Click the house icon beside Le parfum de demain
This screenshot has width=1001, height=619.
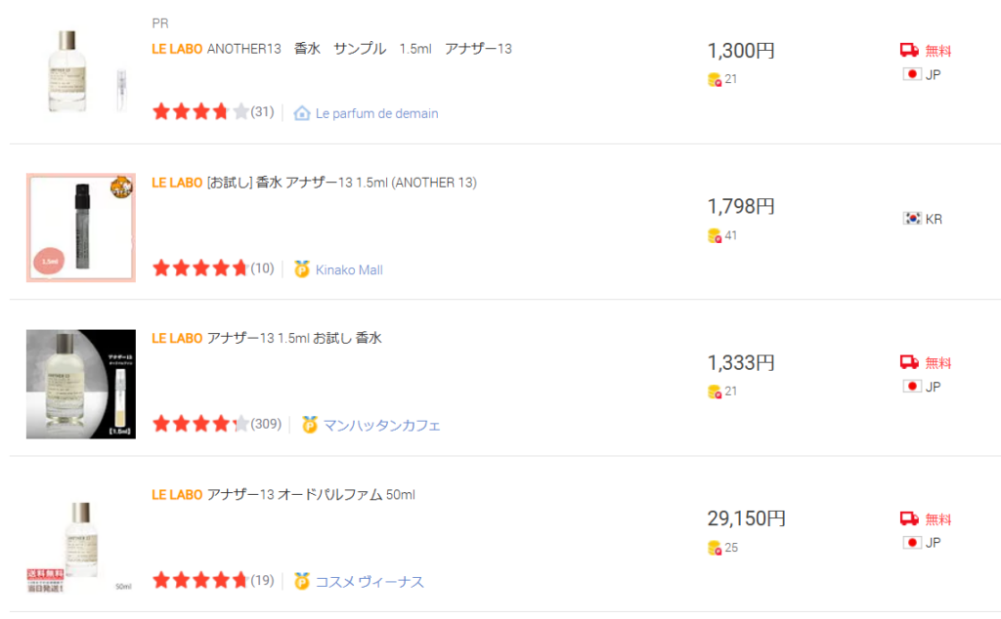pyautogui.click(x=302, y=113)
